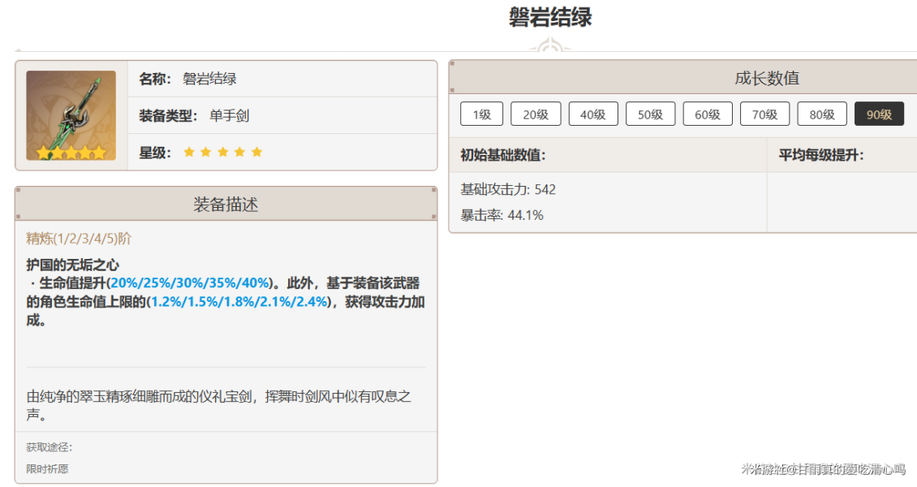
Task: Click the 磐岩结绿 sword thumbnail image
Action: tap(71, 115)
